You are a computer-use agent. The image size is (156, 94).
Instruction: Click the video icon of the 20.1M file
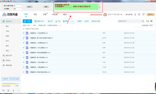[x=27, y=72]
